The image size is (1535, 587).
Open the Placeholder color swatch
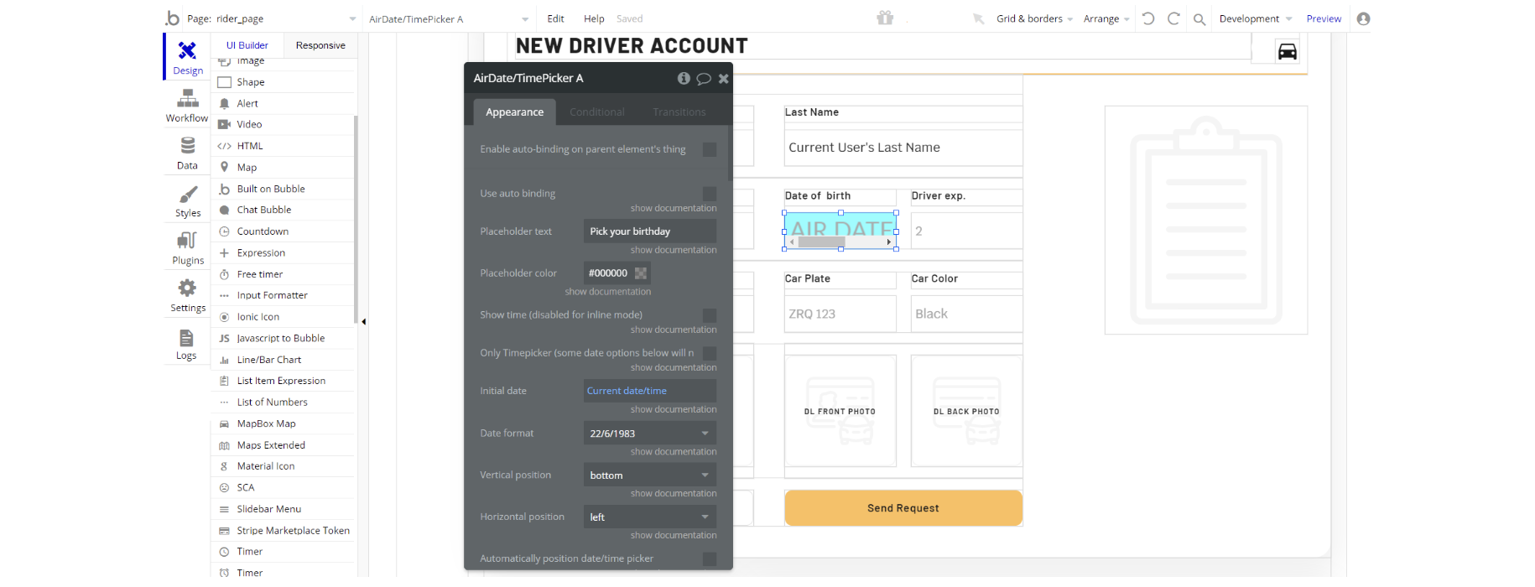click(641, 273)
